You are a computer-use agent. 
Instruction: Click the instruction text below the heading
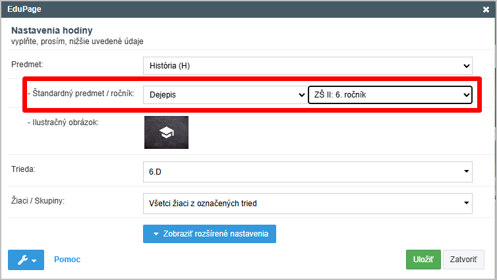pyautogui.click(x=77, y=41)
